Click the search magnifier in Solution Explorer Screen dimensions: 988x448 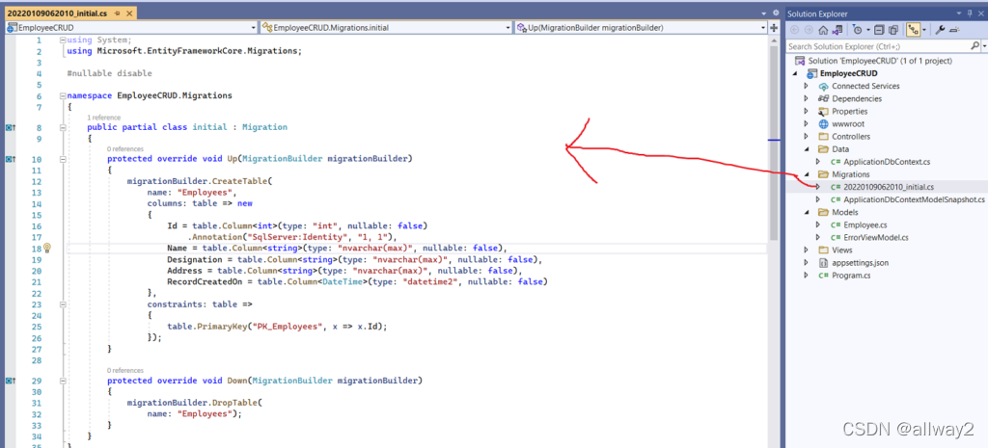point(974,46)
